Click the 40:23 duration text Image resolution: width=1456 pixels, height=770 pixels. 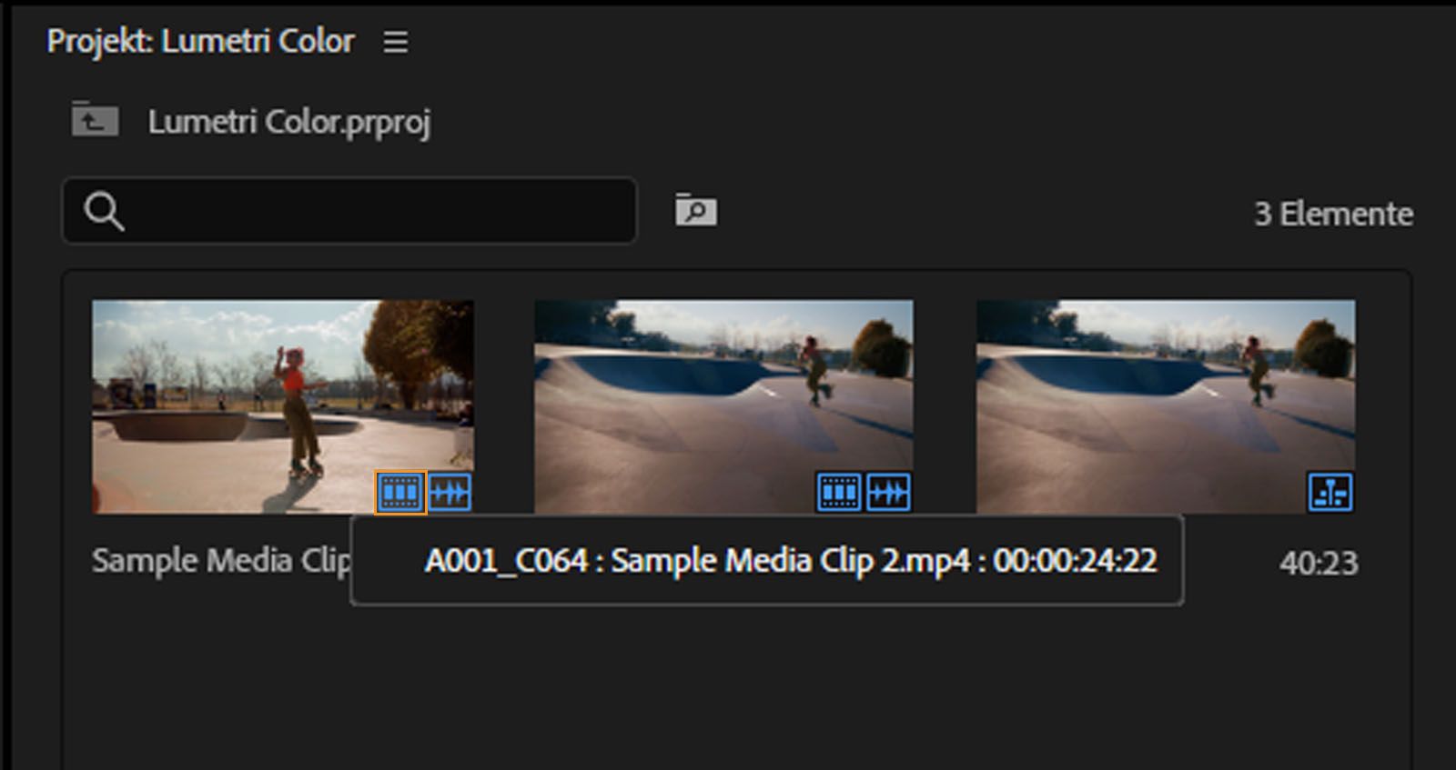[x=1319, y=564]
